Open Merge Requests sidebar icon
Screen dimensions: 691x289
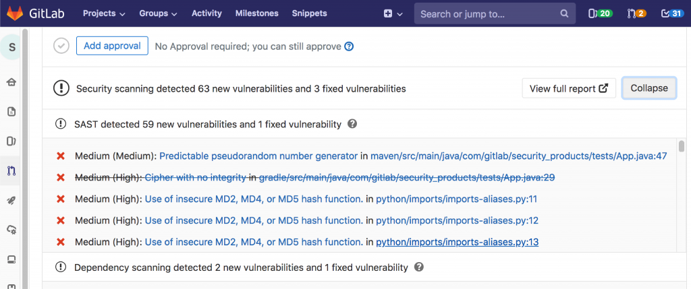pos(11,170)
